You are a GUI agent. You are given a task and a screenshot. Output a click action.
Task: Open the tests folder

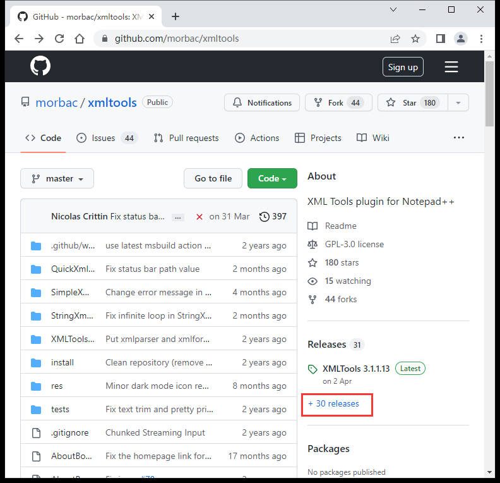(60, 409)
